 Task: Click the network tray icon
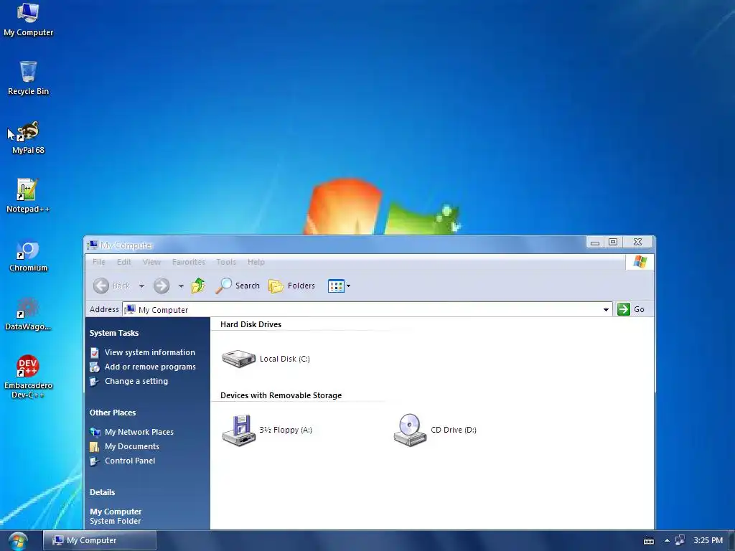[x=680, y=540]
